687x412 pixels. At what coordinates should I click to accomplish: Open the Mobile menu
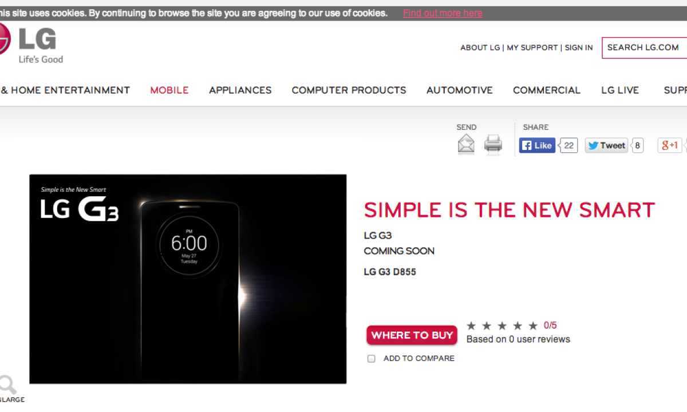point(169,90)
